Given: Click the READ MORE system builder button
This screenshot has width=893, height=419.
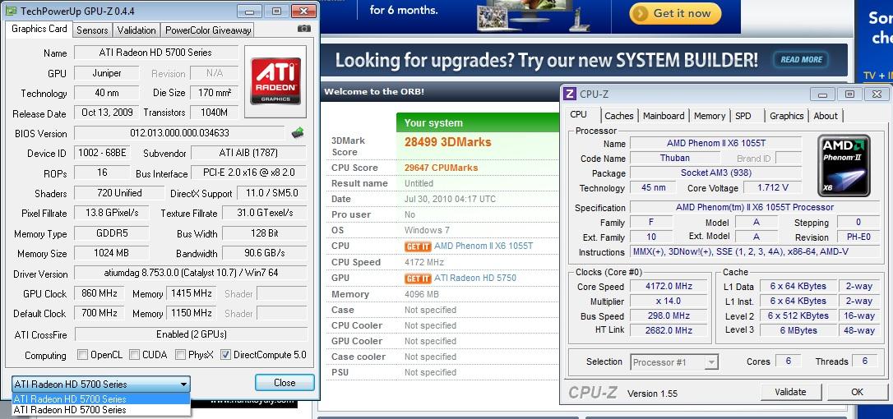Looking at the screenshot, I should 801,60.
